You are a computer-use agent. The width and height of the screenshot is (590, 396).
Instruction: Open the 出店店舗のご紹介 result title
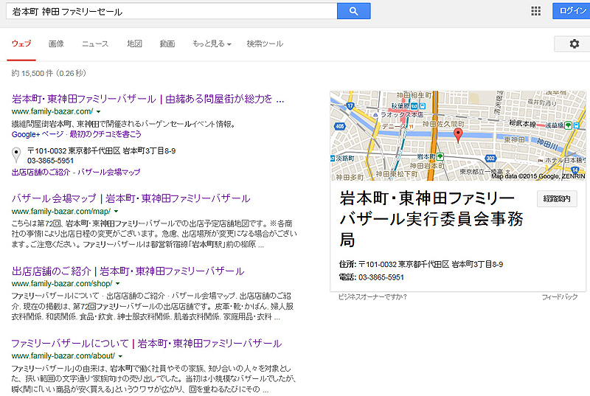click(128, 271)
